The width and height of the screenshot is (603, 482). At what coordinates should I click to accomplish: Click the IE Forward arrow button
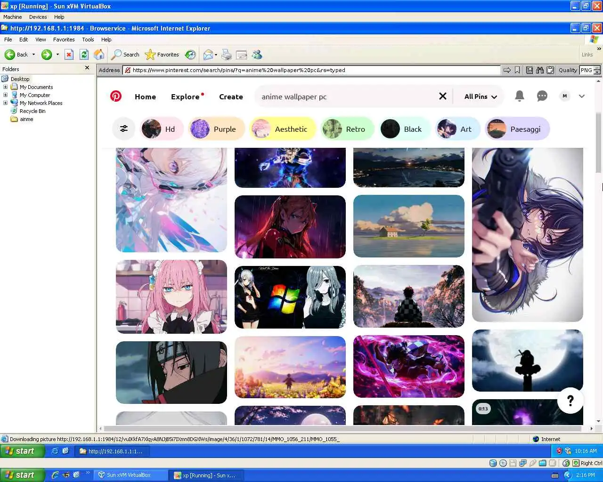(47, 55)
